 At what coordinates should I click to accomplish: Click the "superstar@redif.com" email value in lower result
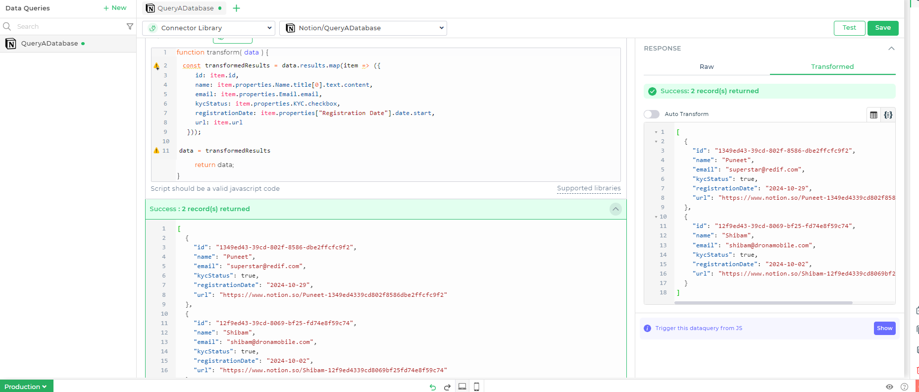click(265, 267)
